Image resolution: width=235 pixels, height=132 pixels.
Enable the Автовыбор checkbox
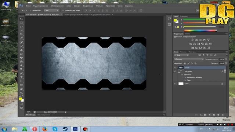tap(30, 11)
